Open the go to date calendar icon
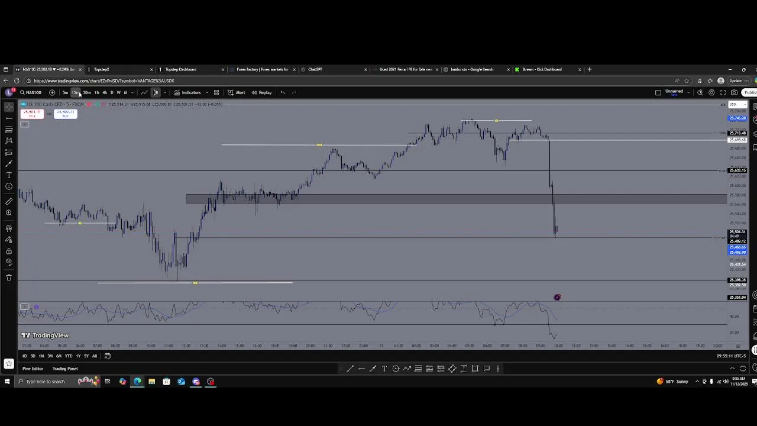Image resolution: width=757 pixels, height=426 pixels. pyautogui.click(x=108, y=356)
